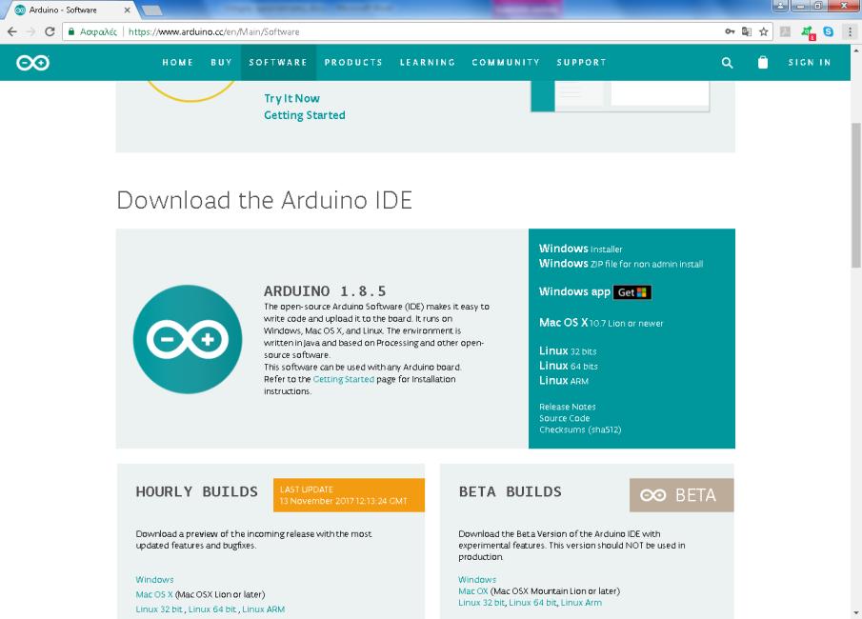The width and height of the screenshot is (862, 619).
Task: Download Beta Builds Linux 32 bit
Action: 481,603
